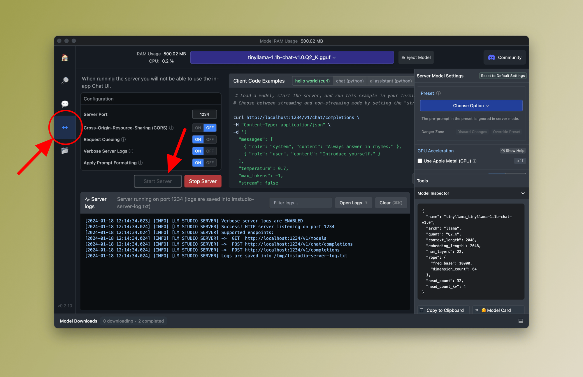Click Stop Server button
The width and height of the screenshot is (583, 377).
(203, 181)
